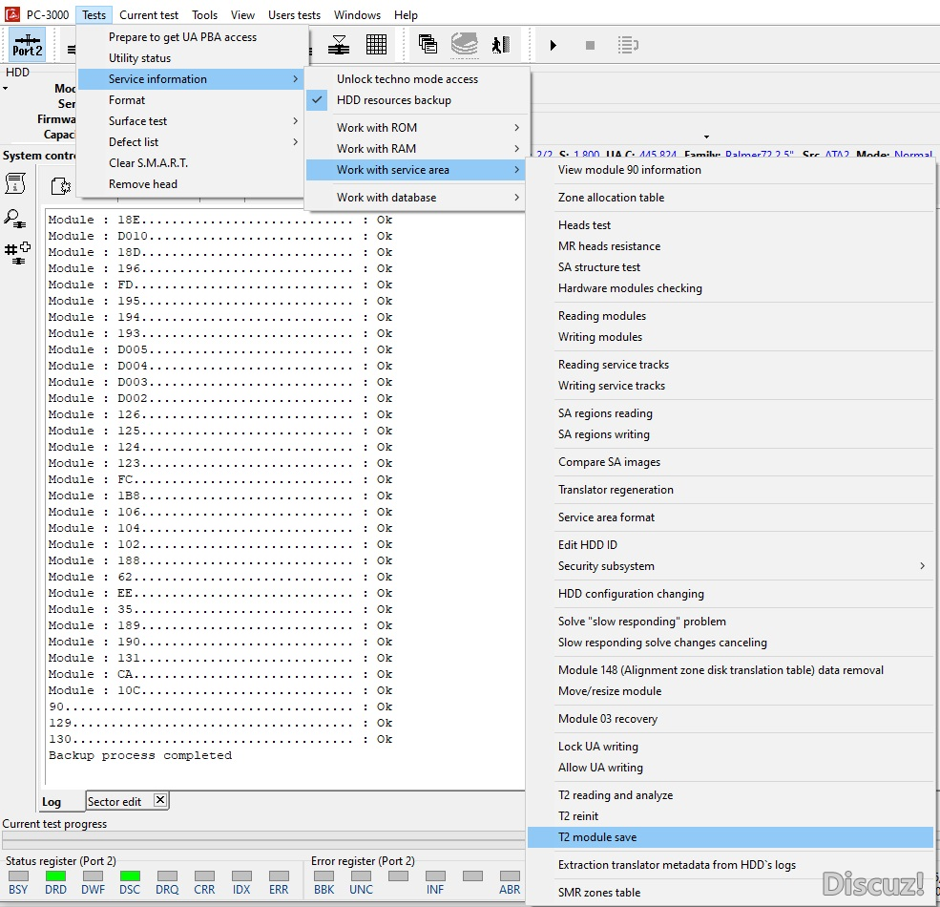Click the magnifier sidebar icon

click(14, 219)
